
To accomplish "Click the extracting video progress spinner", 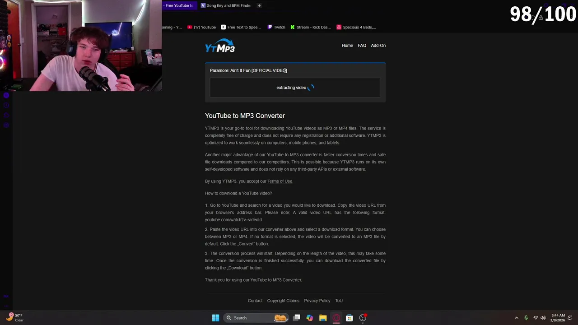I will (x=311, y=88).
